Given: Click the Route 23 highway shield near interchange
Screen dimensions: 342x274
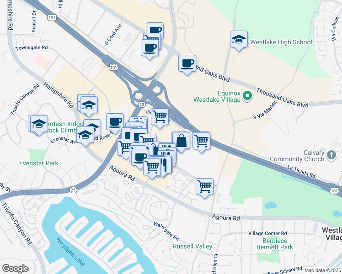Looking at the screenshot, I should (142, 105).
